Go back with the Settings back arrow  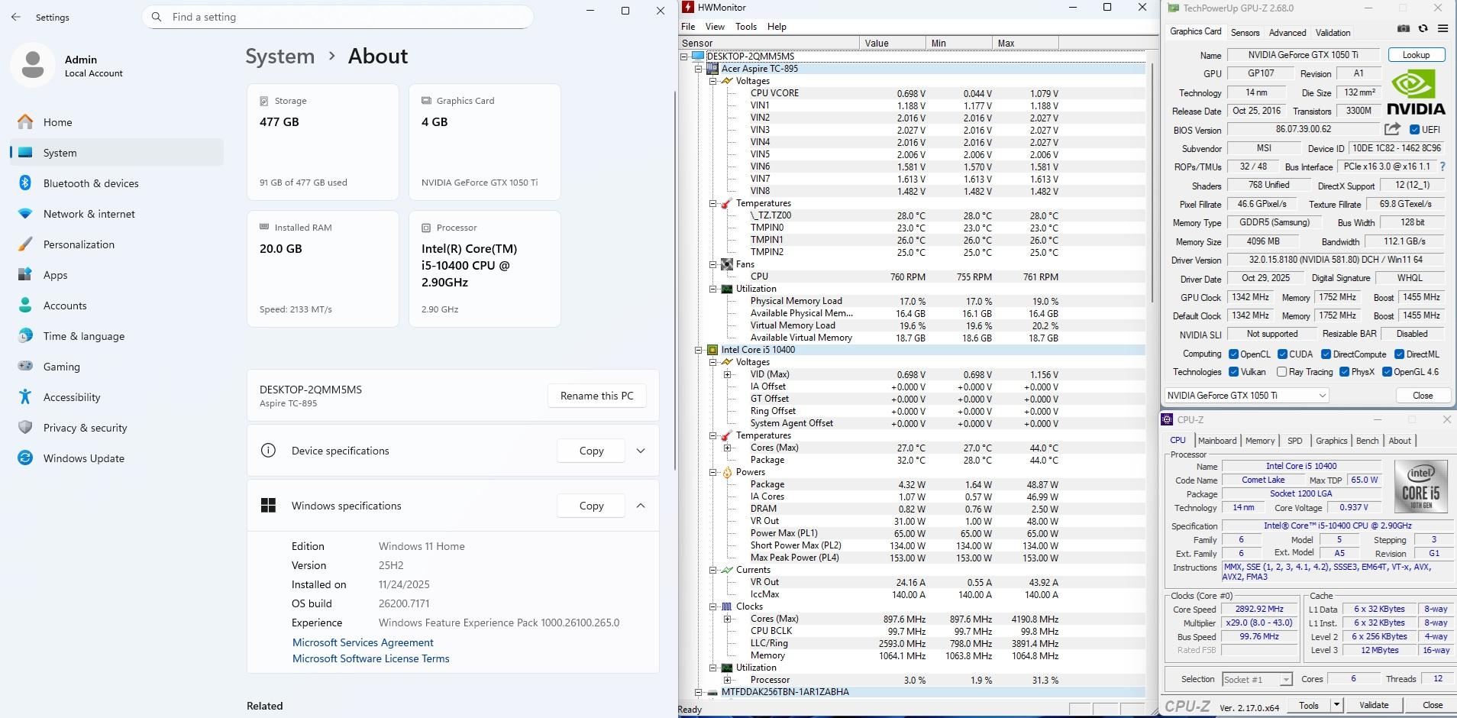pos(16,17)
